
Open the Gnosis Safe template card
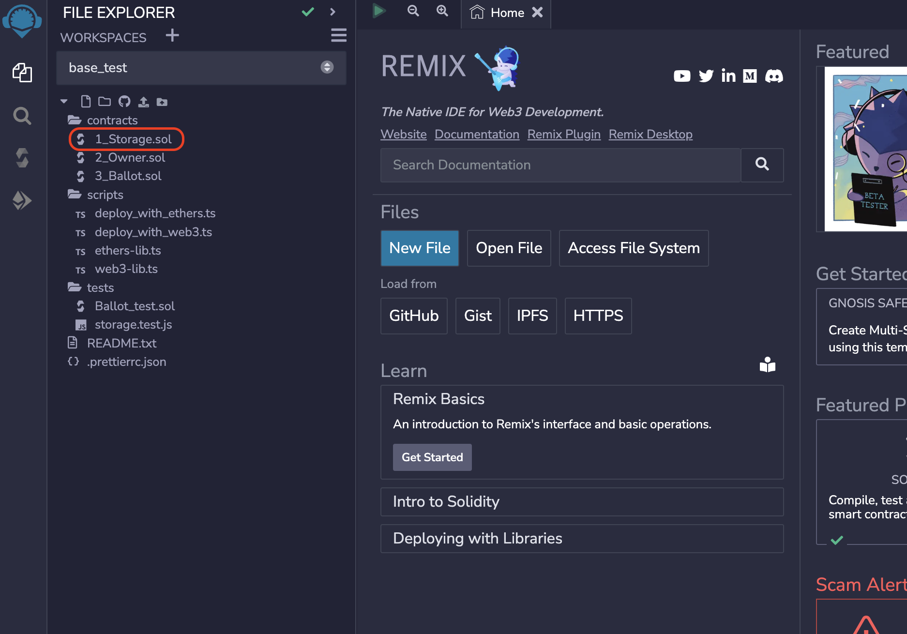862,327
